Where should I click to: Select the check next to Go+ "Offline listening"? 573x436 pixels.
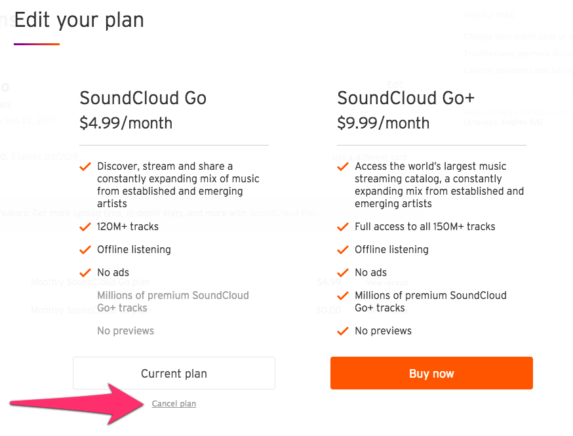(x=343, y=249)
